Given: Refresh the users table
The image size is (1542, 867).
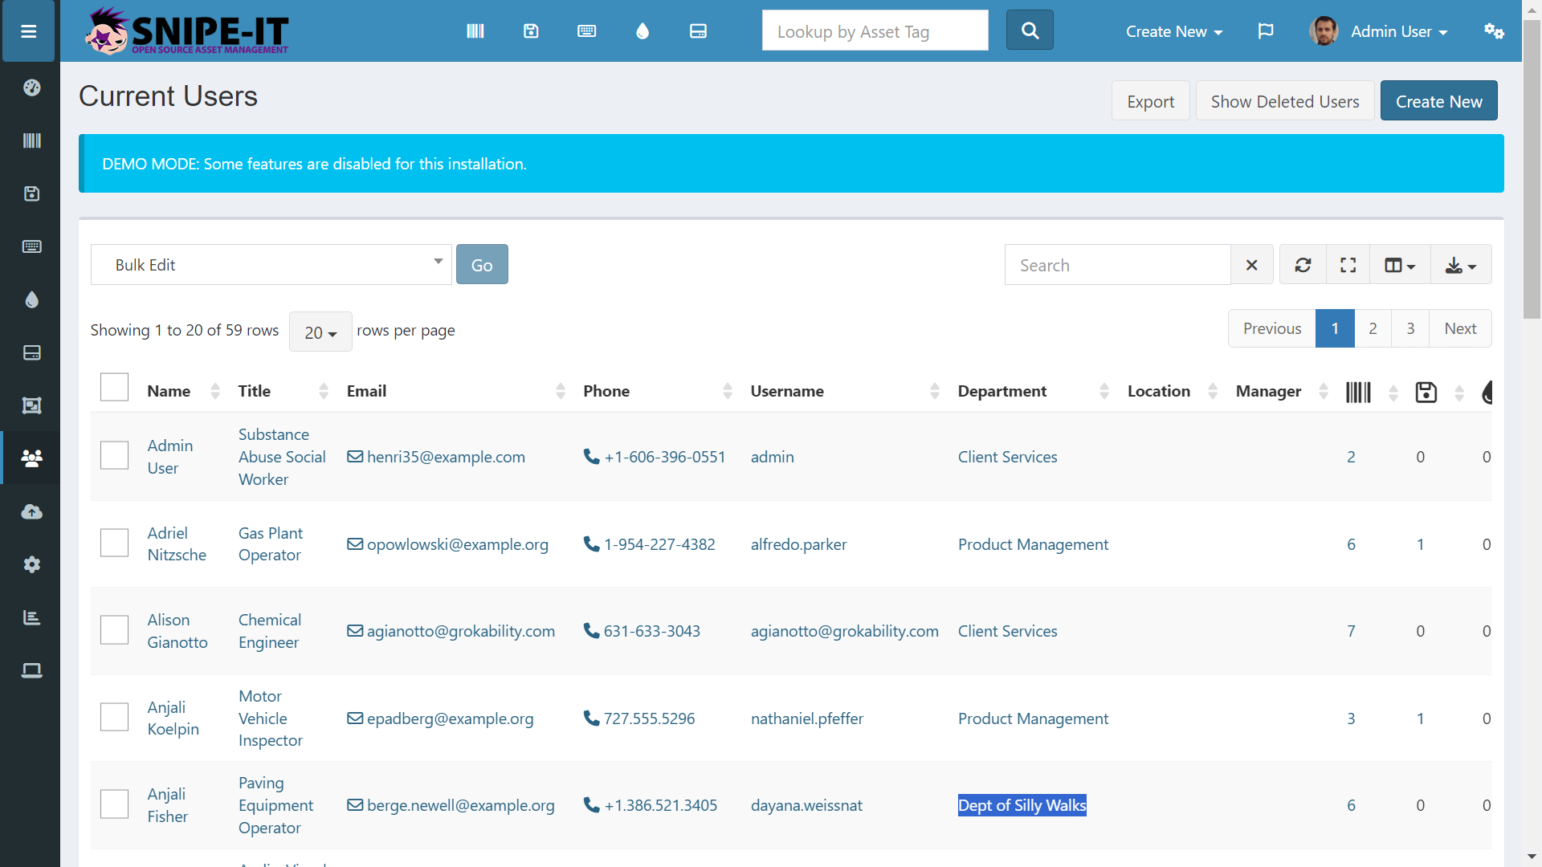Looking at the screenshot, I should 1303,265.
